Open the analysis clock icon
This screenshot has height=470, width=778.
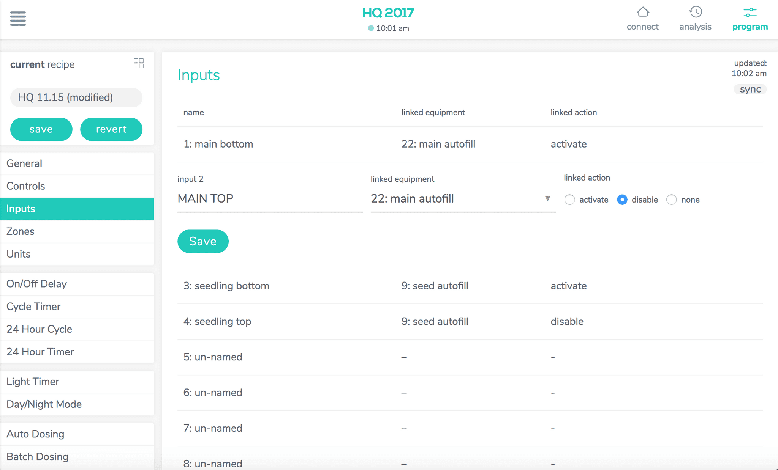point(695,12)
